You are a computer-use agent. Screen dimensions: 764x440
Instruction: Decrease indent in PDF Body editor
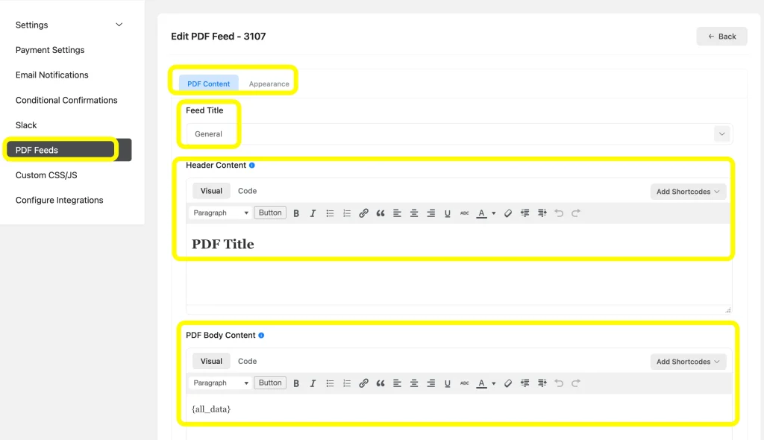pos(525,383)
